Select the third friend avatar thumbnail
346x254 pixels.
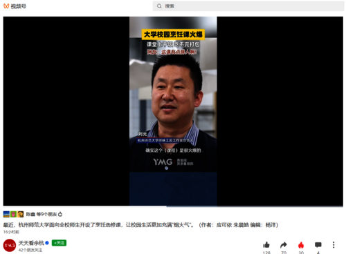pos(21,215)
